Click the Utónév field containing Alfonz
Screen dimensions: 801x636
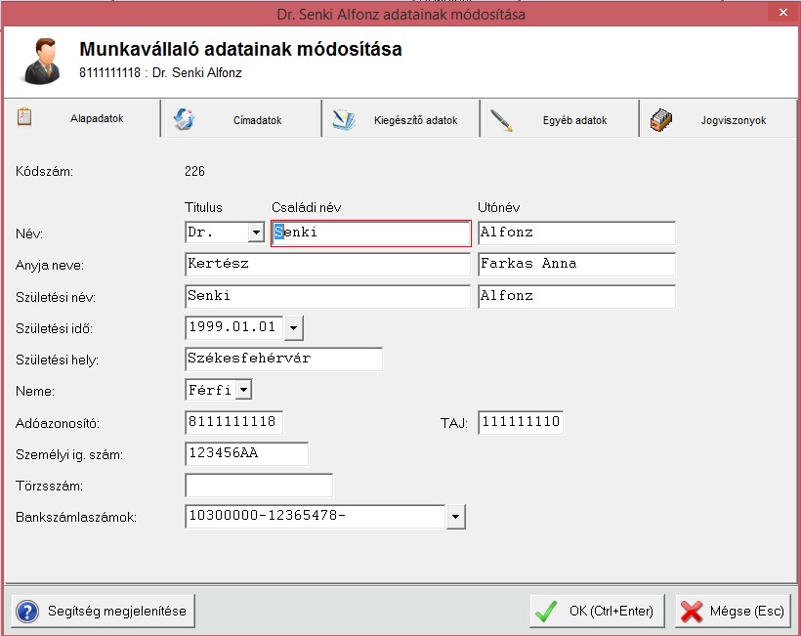pyautogui.click(x=576, y=233)
